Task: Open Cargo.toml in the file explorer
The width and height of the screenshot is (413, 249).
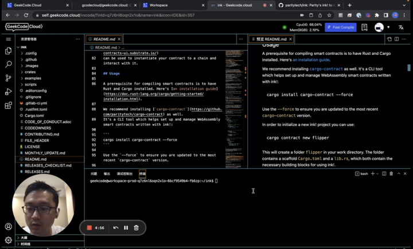Action: (34, 115)
